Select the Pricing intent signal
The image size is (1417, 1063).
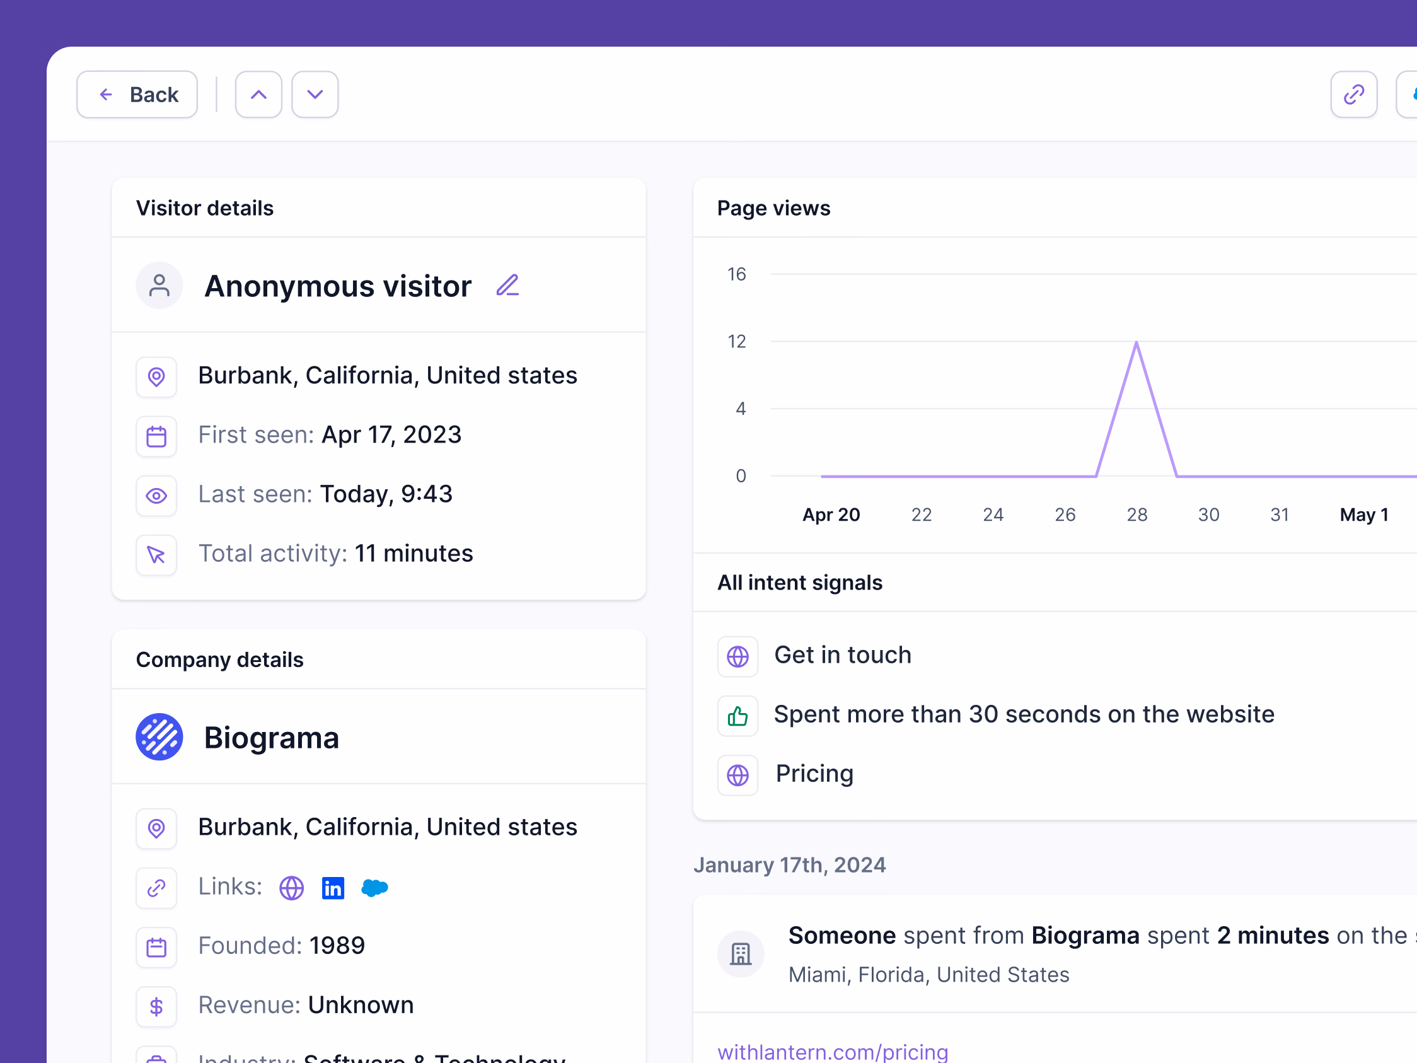point(814,774)
